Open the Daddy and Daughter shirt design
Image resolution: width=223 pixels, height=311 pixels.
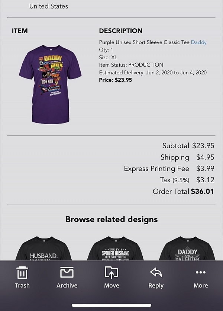(187, 249)
